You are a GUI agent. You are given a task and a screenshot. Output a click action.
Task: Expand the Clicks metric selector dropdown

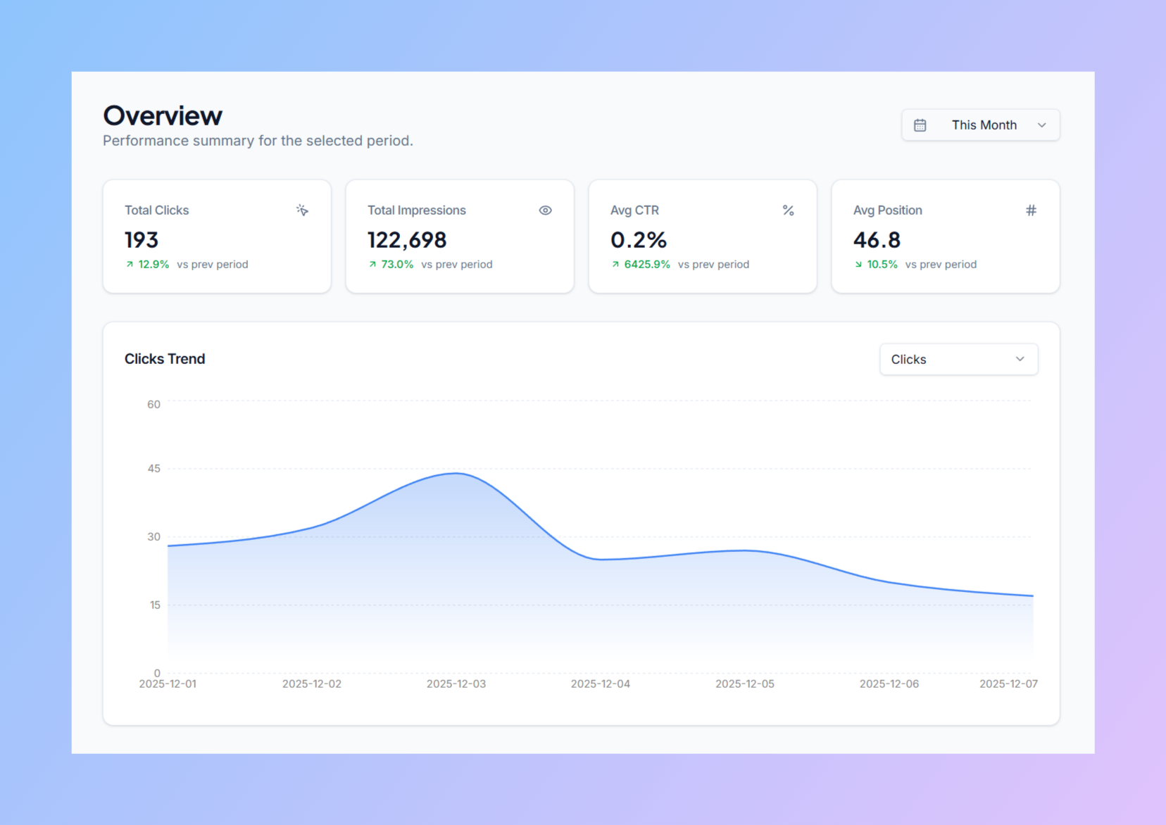tap(958, 360)
